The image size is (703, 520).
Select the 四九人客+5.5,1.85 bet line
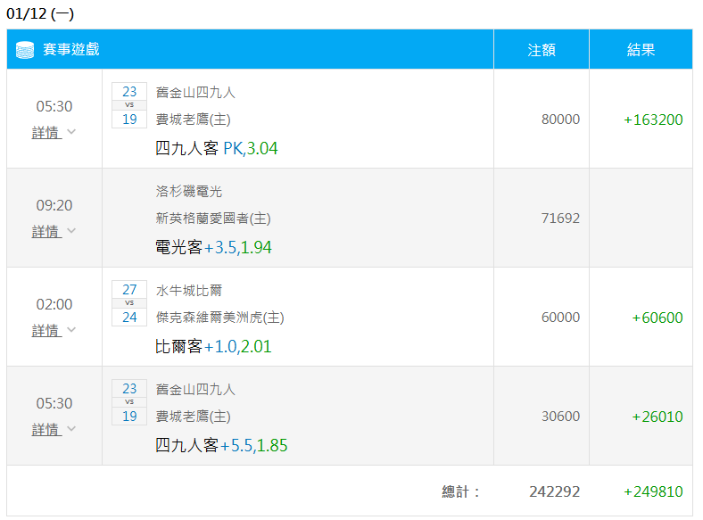pyautogui.click(x=221, y=445)
